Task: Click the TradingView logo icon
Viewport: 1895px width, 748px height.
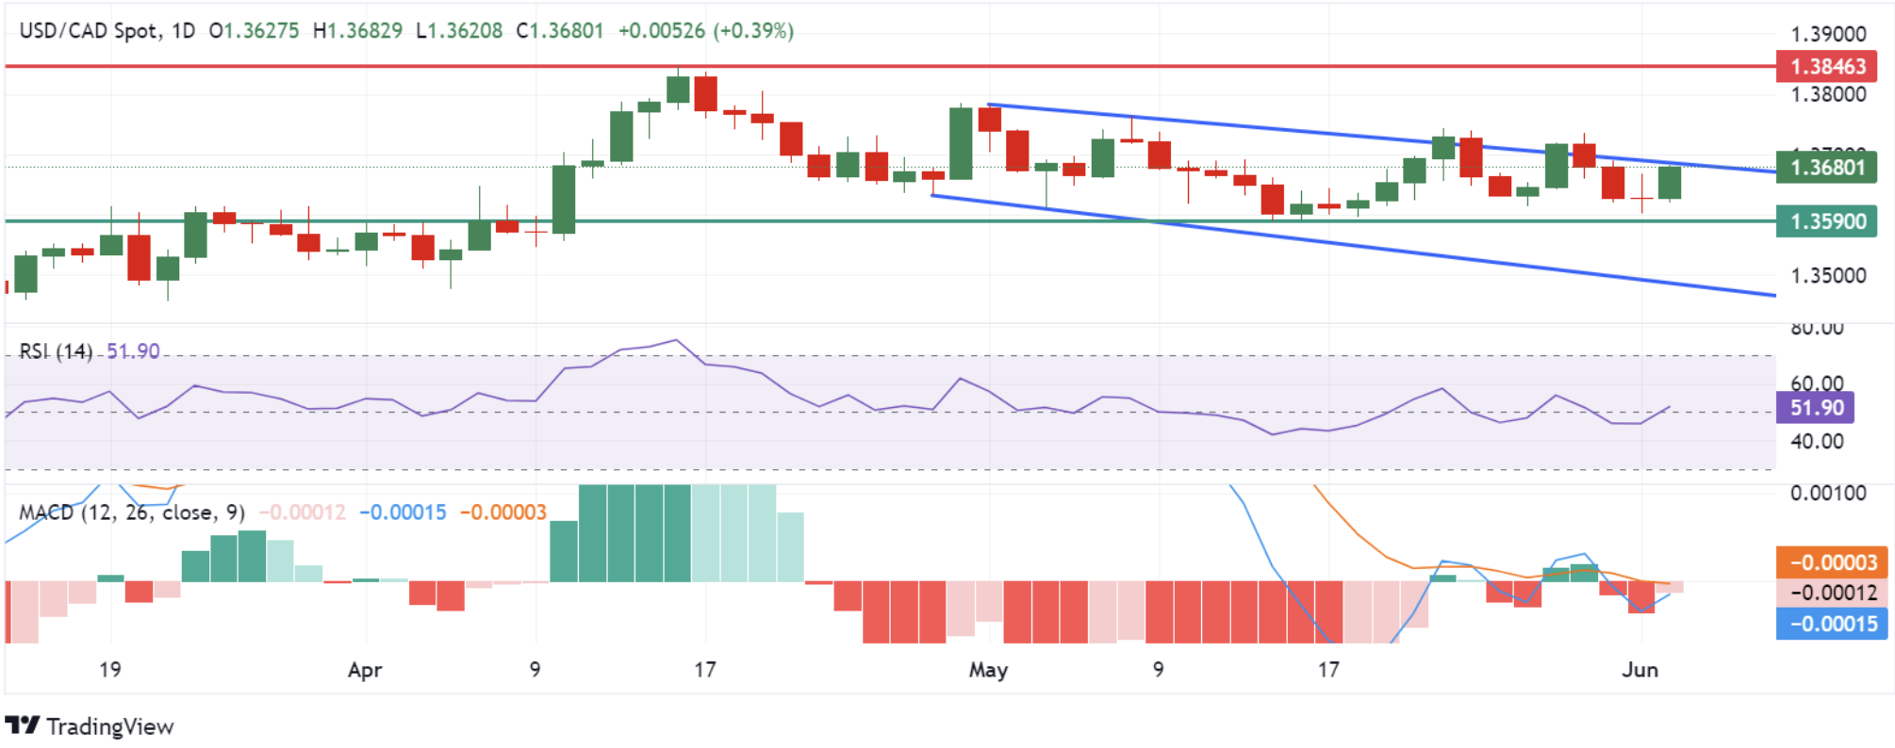Action: click(23, 725)
